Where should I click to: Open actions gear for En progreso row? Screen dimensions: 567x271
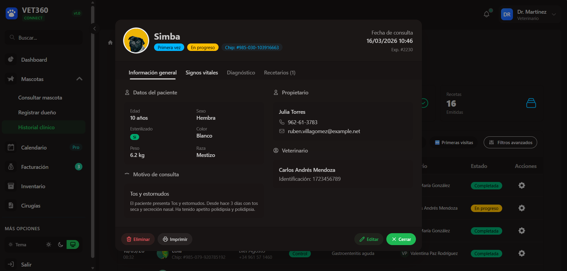pos(522,208)
